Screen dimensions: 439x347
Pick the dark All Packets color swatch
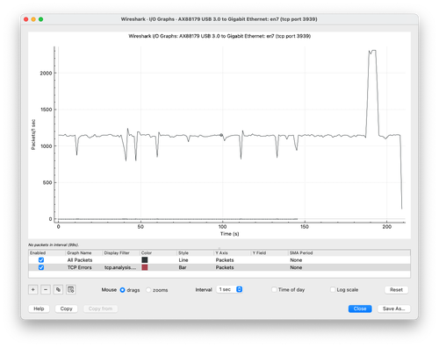tap(145, 260)
